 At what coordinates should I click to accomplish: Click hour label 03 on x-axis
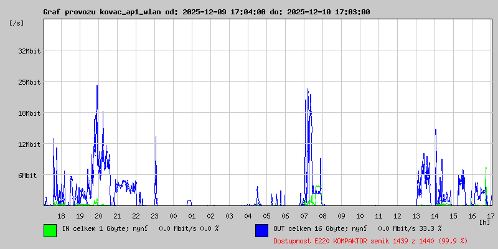point(229,216)
